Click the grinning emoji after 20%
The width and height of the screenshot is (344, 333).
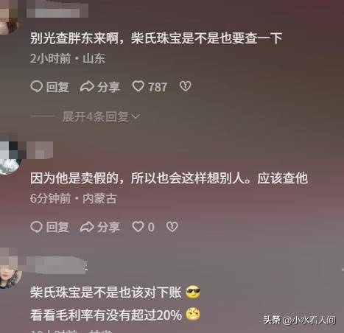click(193, 315)
